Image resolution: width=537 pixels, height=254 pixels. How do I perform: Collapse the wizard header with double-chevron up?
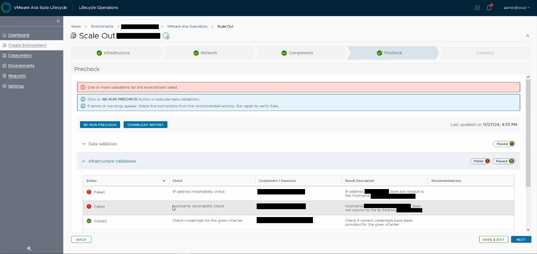click(x=528, y=36)
